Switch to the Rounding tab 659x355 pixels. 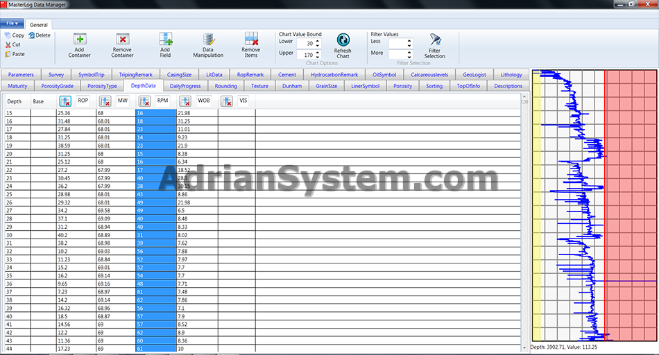tap(226, 86)
